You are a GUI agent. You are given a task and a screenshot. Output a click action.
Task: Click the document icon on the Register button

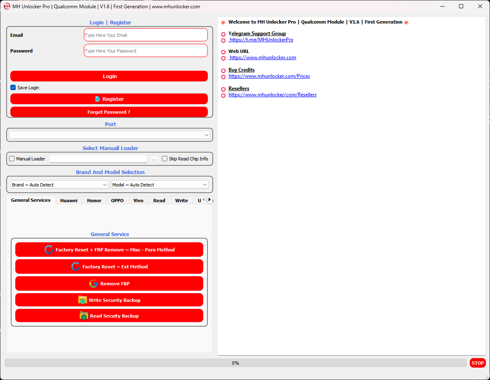point(98,99)
